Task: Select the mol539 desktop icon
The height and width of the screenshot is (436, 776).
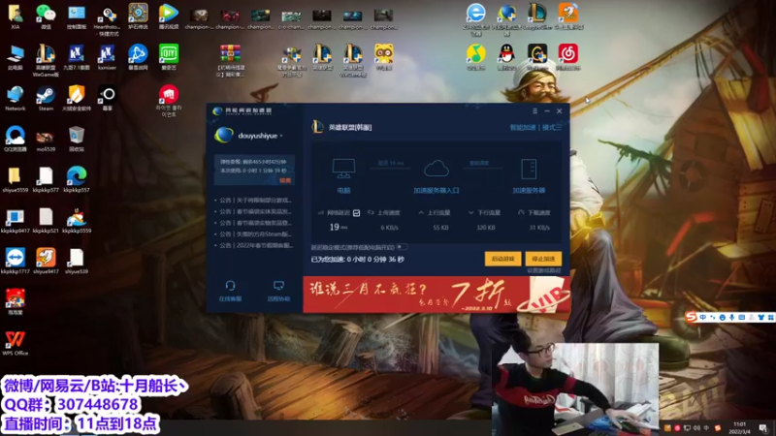Action: (x=46, y=139)
